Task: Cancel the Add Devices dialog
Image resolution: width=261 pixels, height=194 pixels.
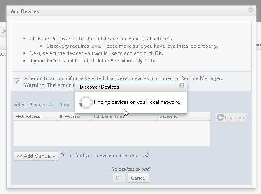Action: pyautogui.click(x=138, y=178)
